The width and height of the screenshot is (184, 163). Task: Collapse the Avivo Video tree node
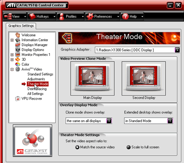tap(12, 69)
